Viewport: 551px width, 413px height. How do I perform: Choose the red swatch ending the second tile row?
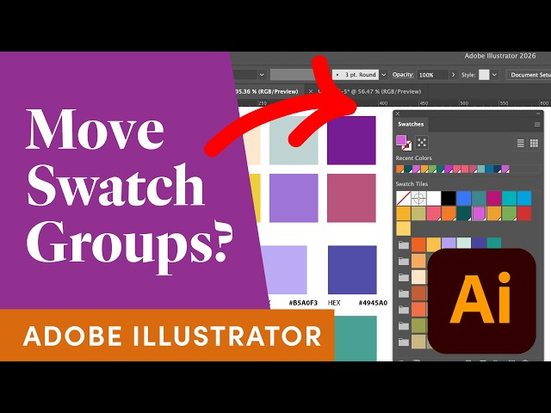coord(524,213)
